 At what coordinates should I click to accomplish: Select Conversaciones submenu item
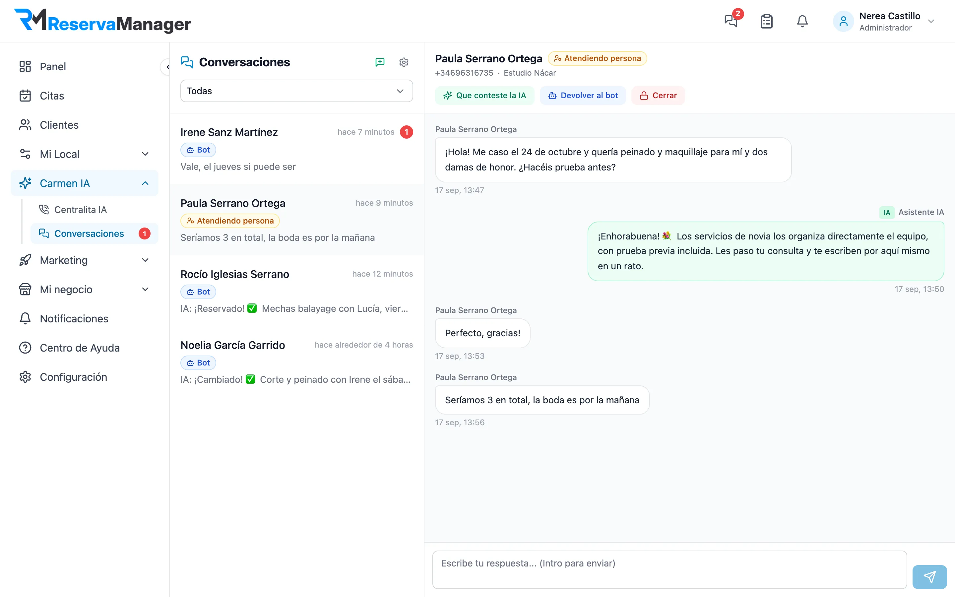click(x=94, y=233)
